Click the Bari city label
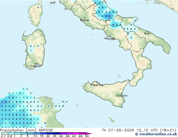Screen dimensions: 178x137 [x=147, y=33]
